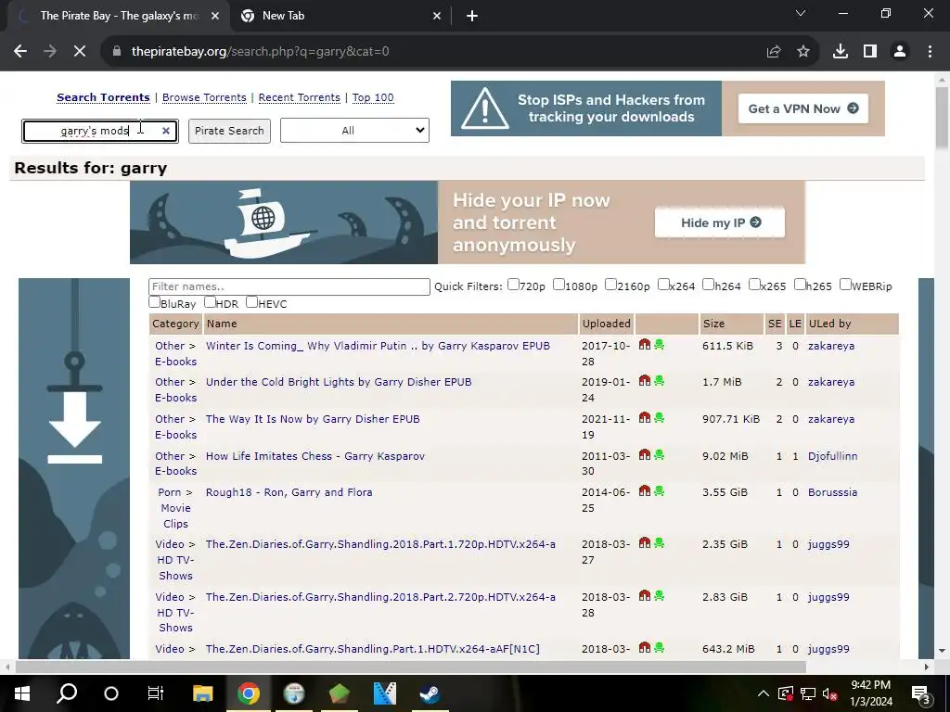Switch to The Pirate Bay tab

click(x=119, y=16)
